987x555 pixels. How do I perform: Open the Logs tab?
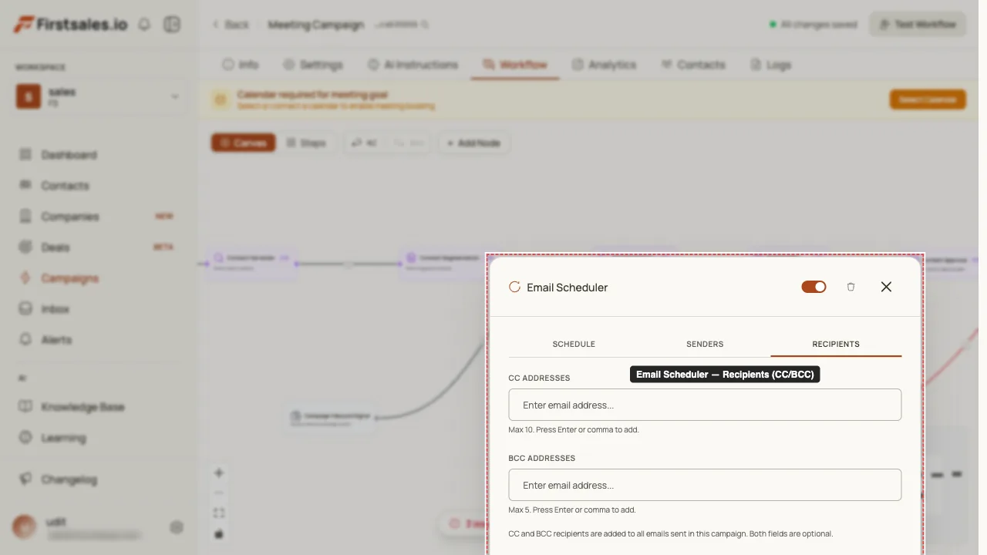point(771,65)
